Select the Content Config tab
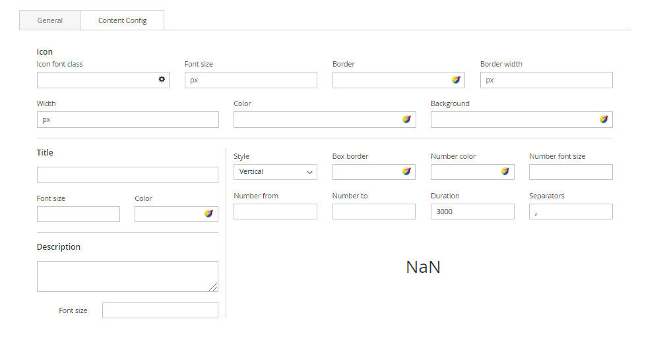The height and width of the screenshot is (344, 663). (122, 20)
